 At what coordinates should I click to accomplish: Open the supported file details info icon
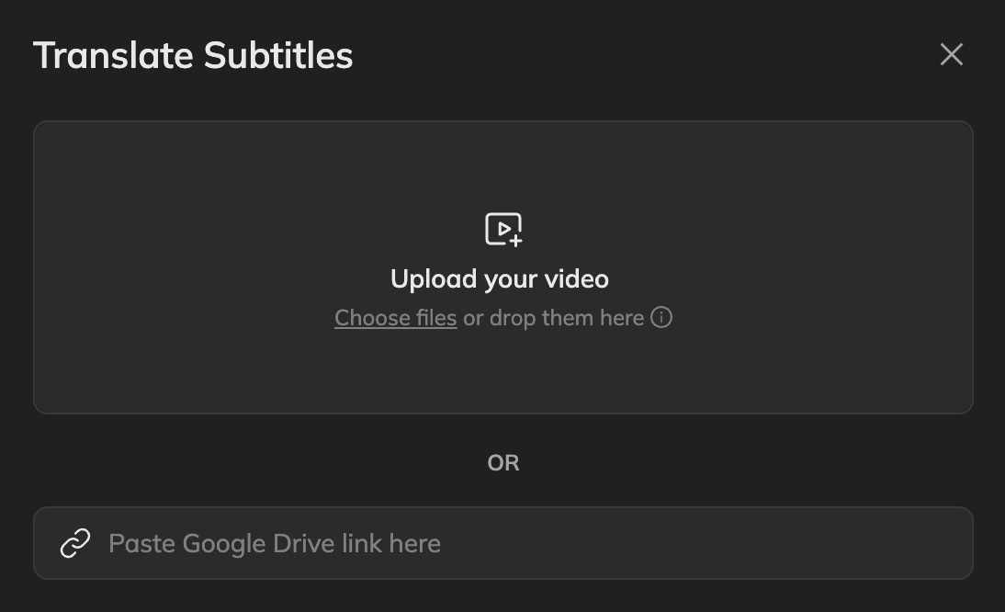[661, 317]
